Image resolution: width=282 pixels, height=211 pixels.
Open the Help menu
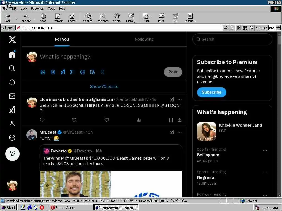[x=62, y=9]
